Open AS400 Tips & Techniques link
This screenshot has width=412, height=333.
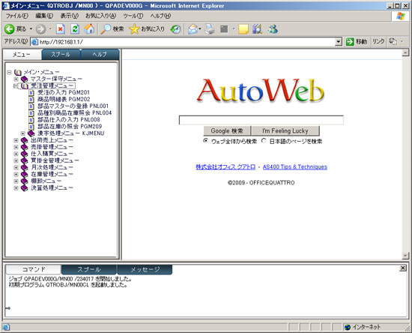pos(295,166)
